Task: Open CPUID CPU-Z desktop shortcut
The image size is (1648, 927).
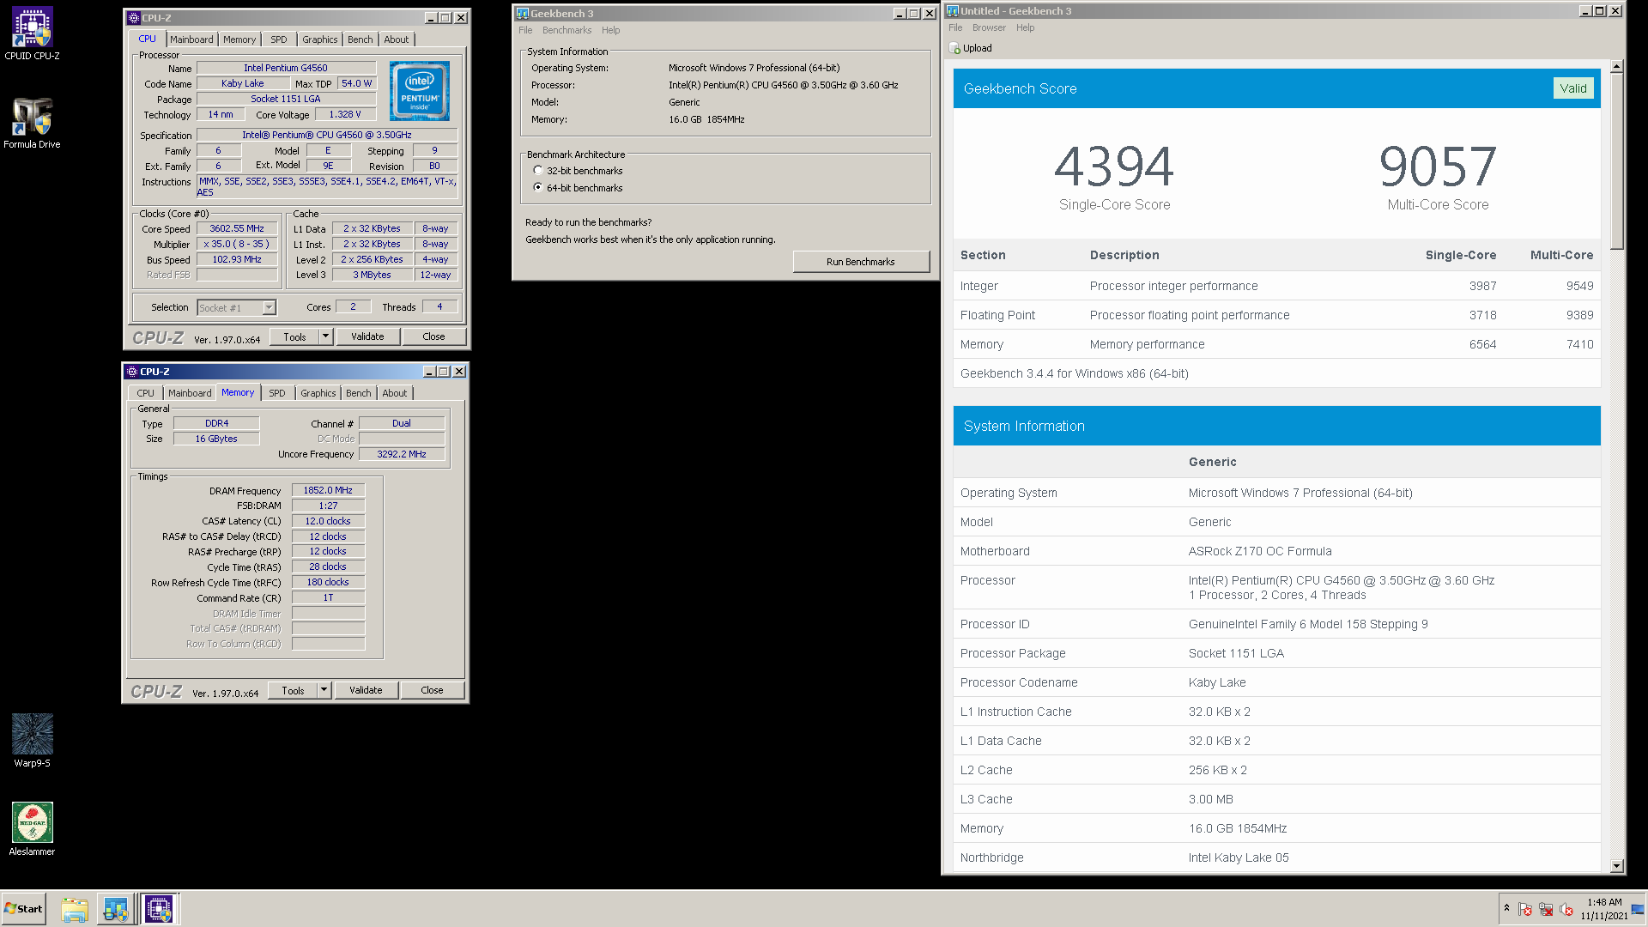Action: pos(32,34)
